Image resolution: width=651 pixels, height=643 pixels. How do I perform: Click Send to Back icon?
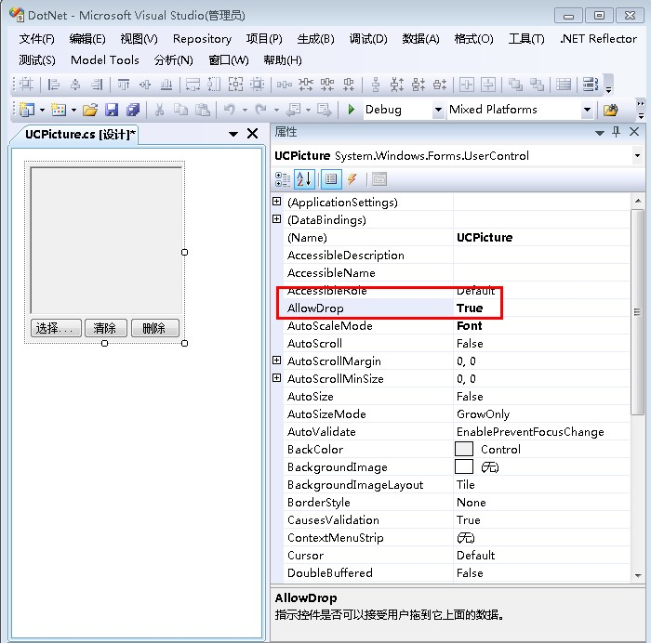[537, 85]
